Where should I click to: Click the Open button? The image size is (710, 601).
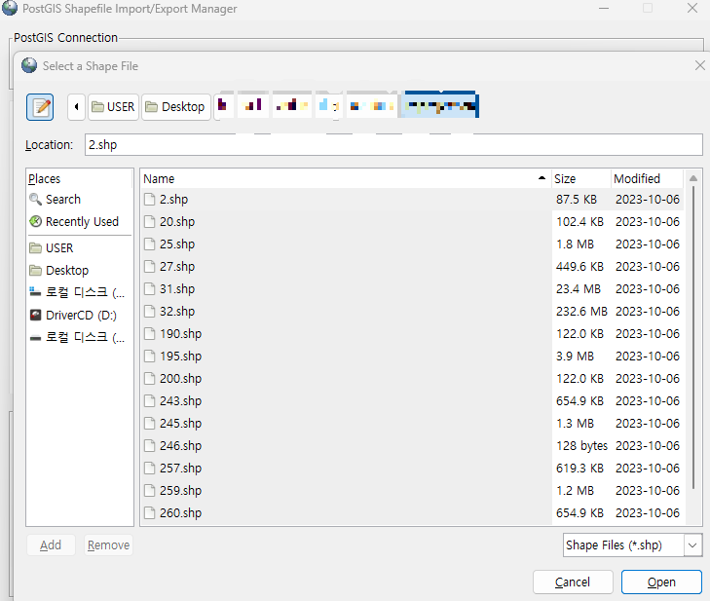[661, 582]
